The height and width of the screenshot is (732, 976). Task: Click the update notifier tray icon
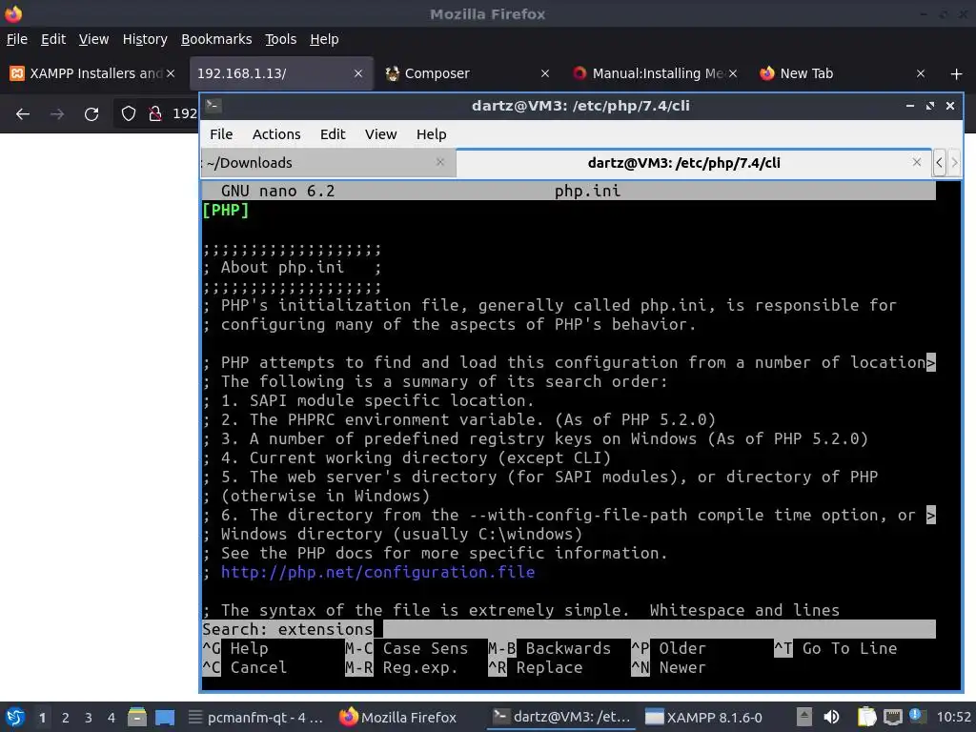coord(916,716)
